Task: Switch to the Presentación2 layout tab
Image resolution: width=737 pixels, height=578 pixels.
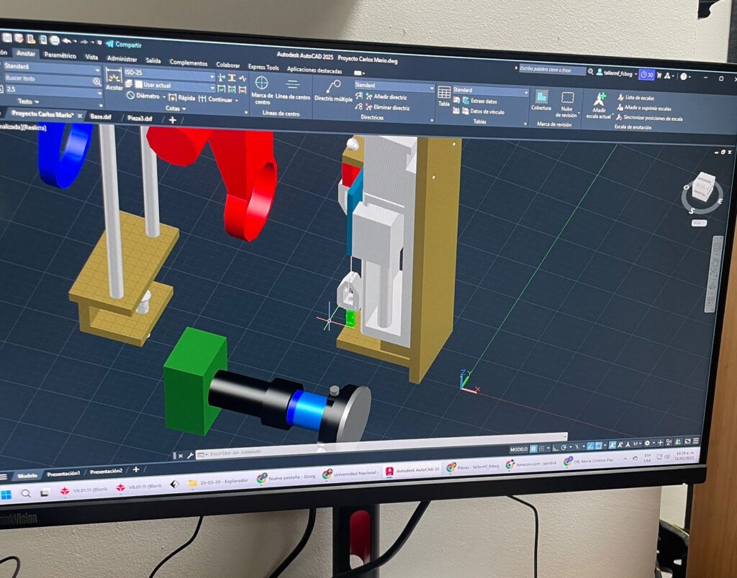Action: [107, 471]
